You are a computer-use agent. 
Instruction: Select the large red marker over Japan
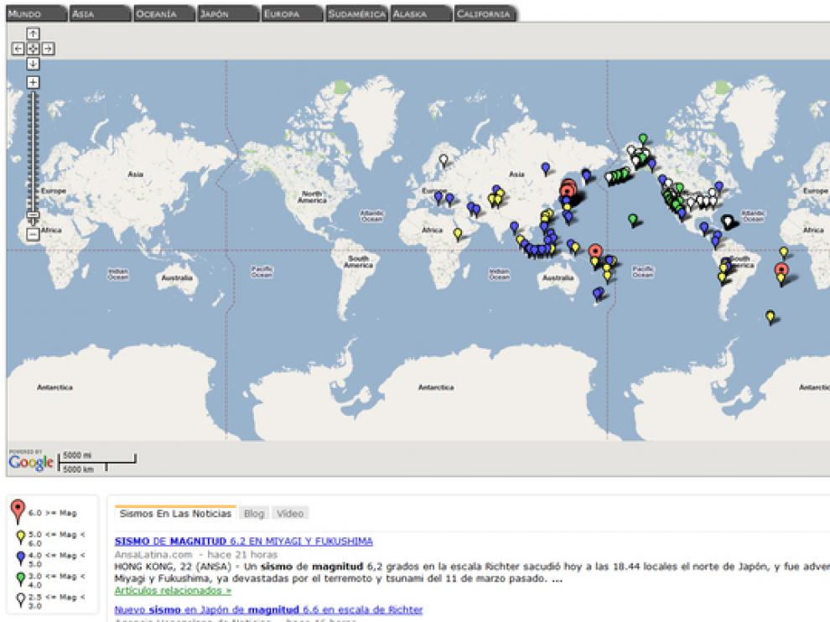568,190
